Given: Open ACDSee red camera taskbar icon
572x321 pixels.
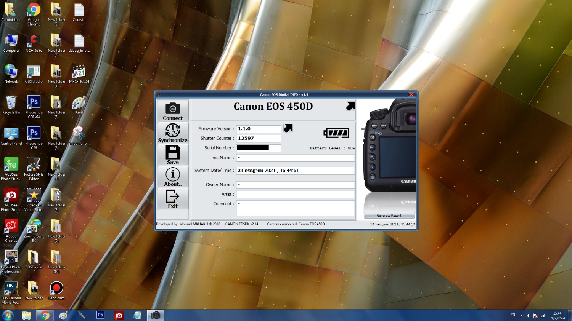Looking at the screenshot, I should 119,315.
